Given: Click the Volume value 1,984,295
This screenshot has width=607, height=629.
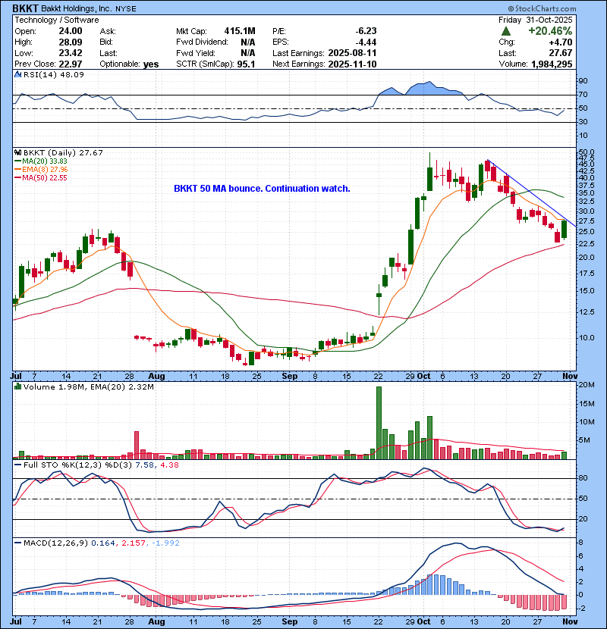Looking at the screenshot, I should point(552,64).
